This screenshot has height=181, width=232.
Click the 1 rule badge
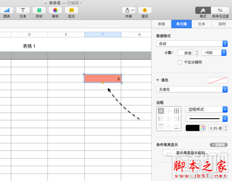218,145
